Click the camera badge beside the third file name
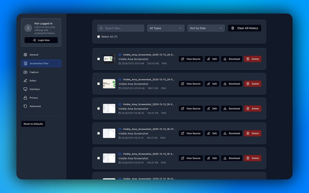This screenshot has width=309, height=193. click(x=120, y=104)
